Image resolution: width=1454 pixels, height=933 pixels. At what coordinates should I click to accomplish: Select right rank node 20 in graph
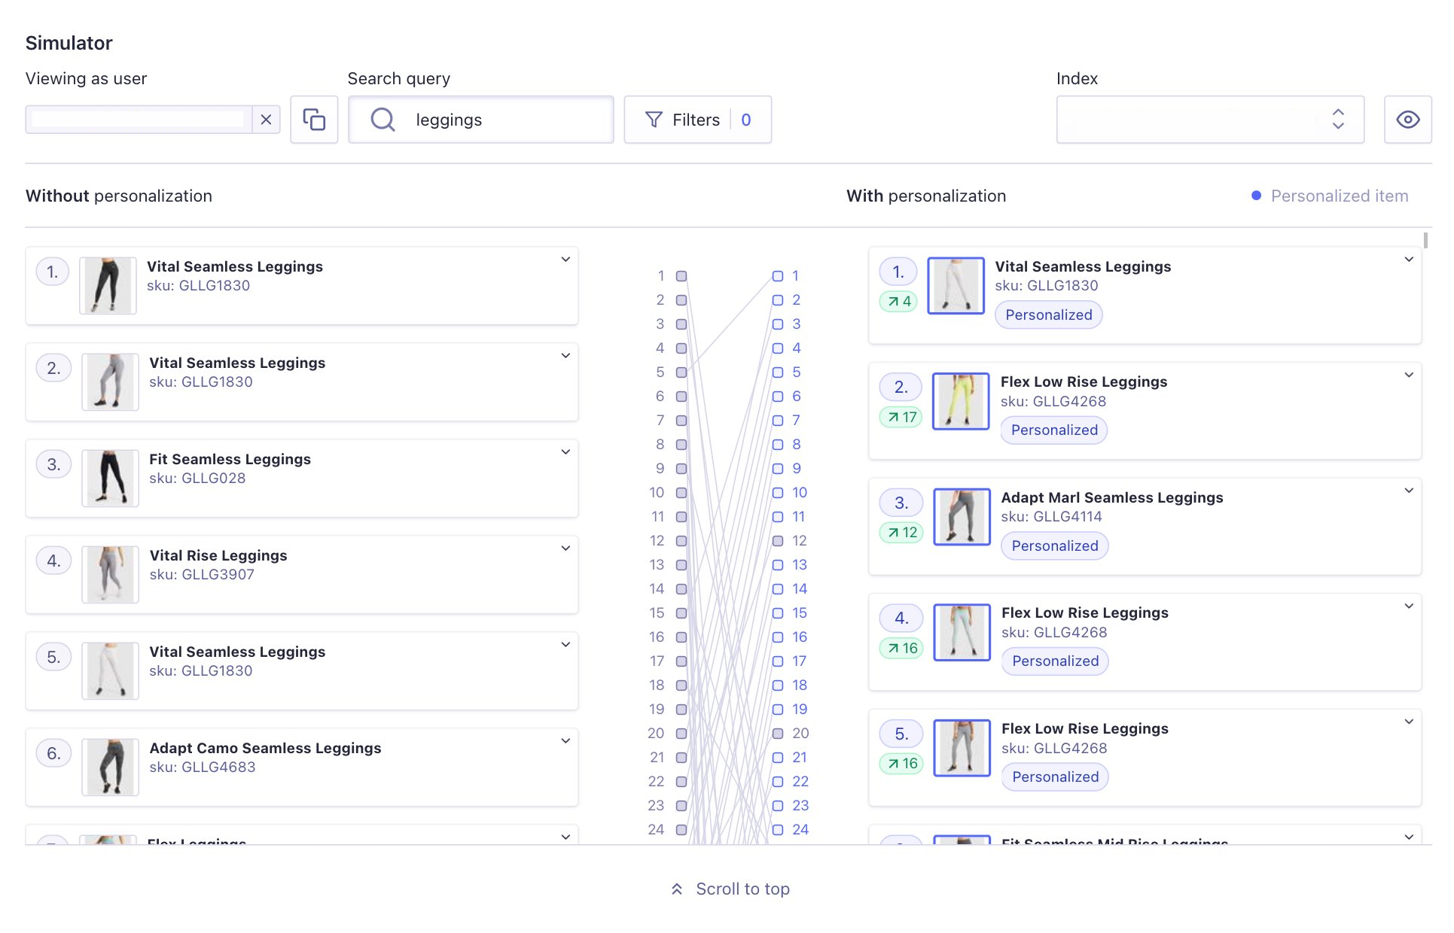(778, 734)
